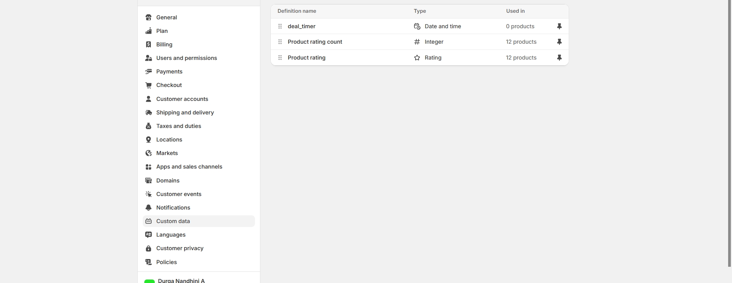The width and height of the screenshot is (732, 283).
Task: Open the Product rating definition
Action: [306, 58]
